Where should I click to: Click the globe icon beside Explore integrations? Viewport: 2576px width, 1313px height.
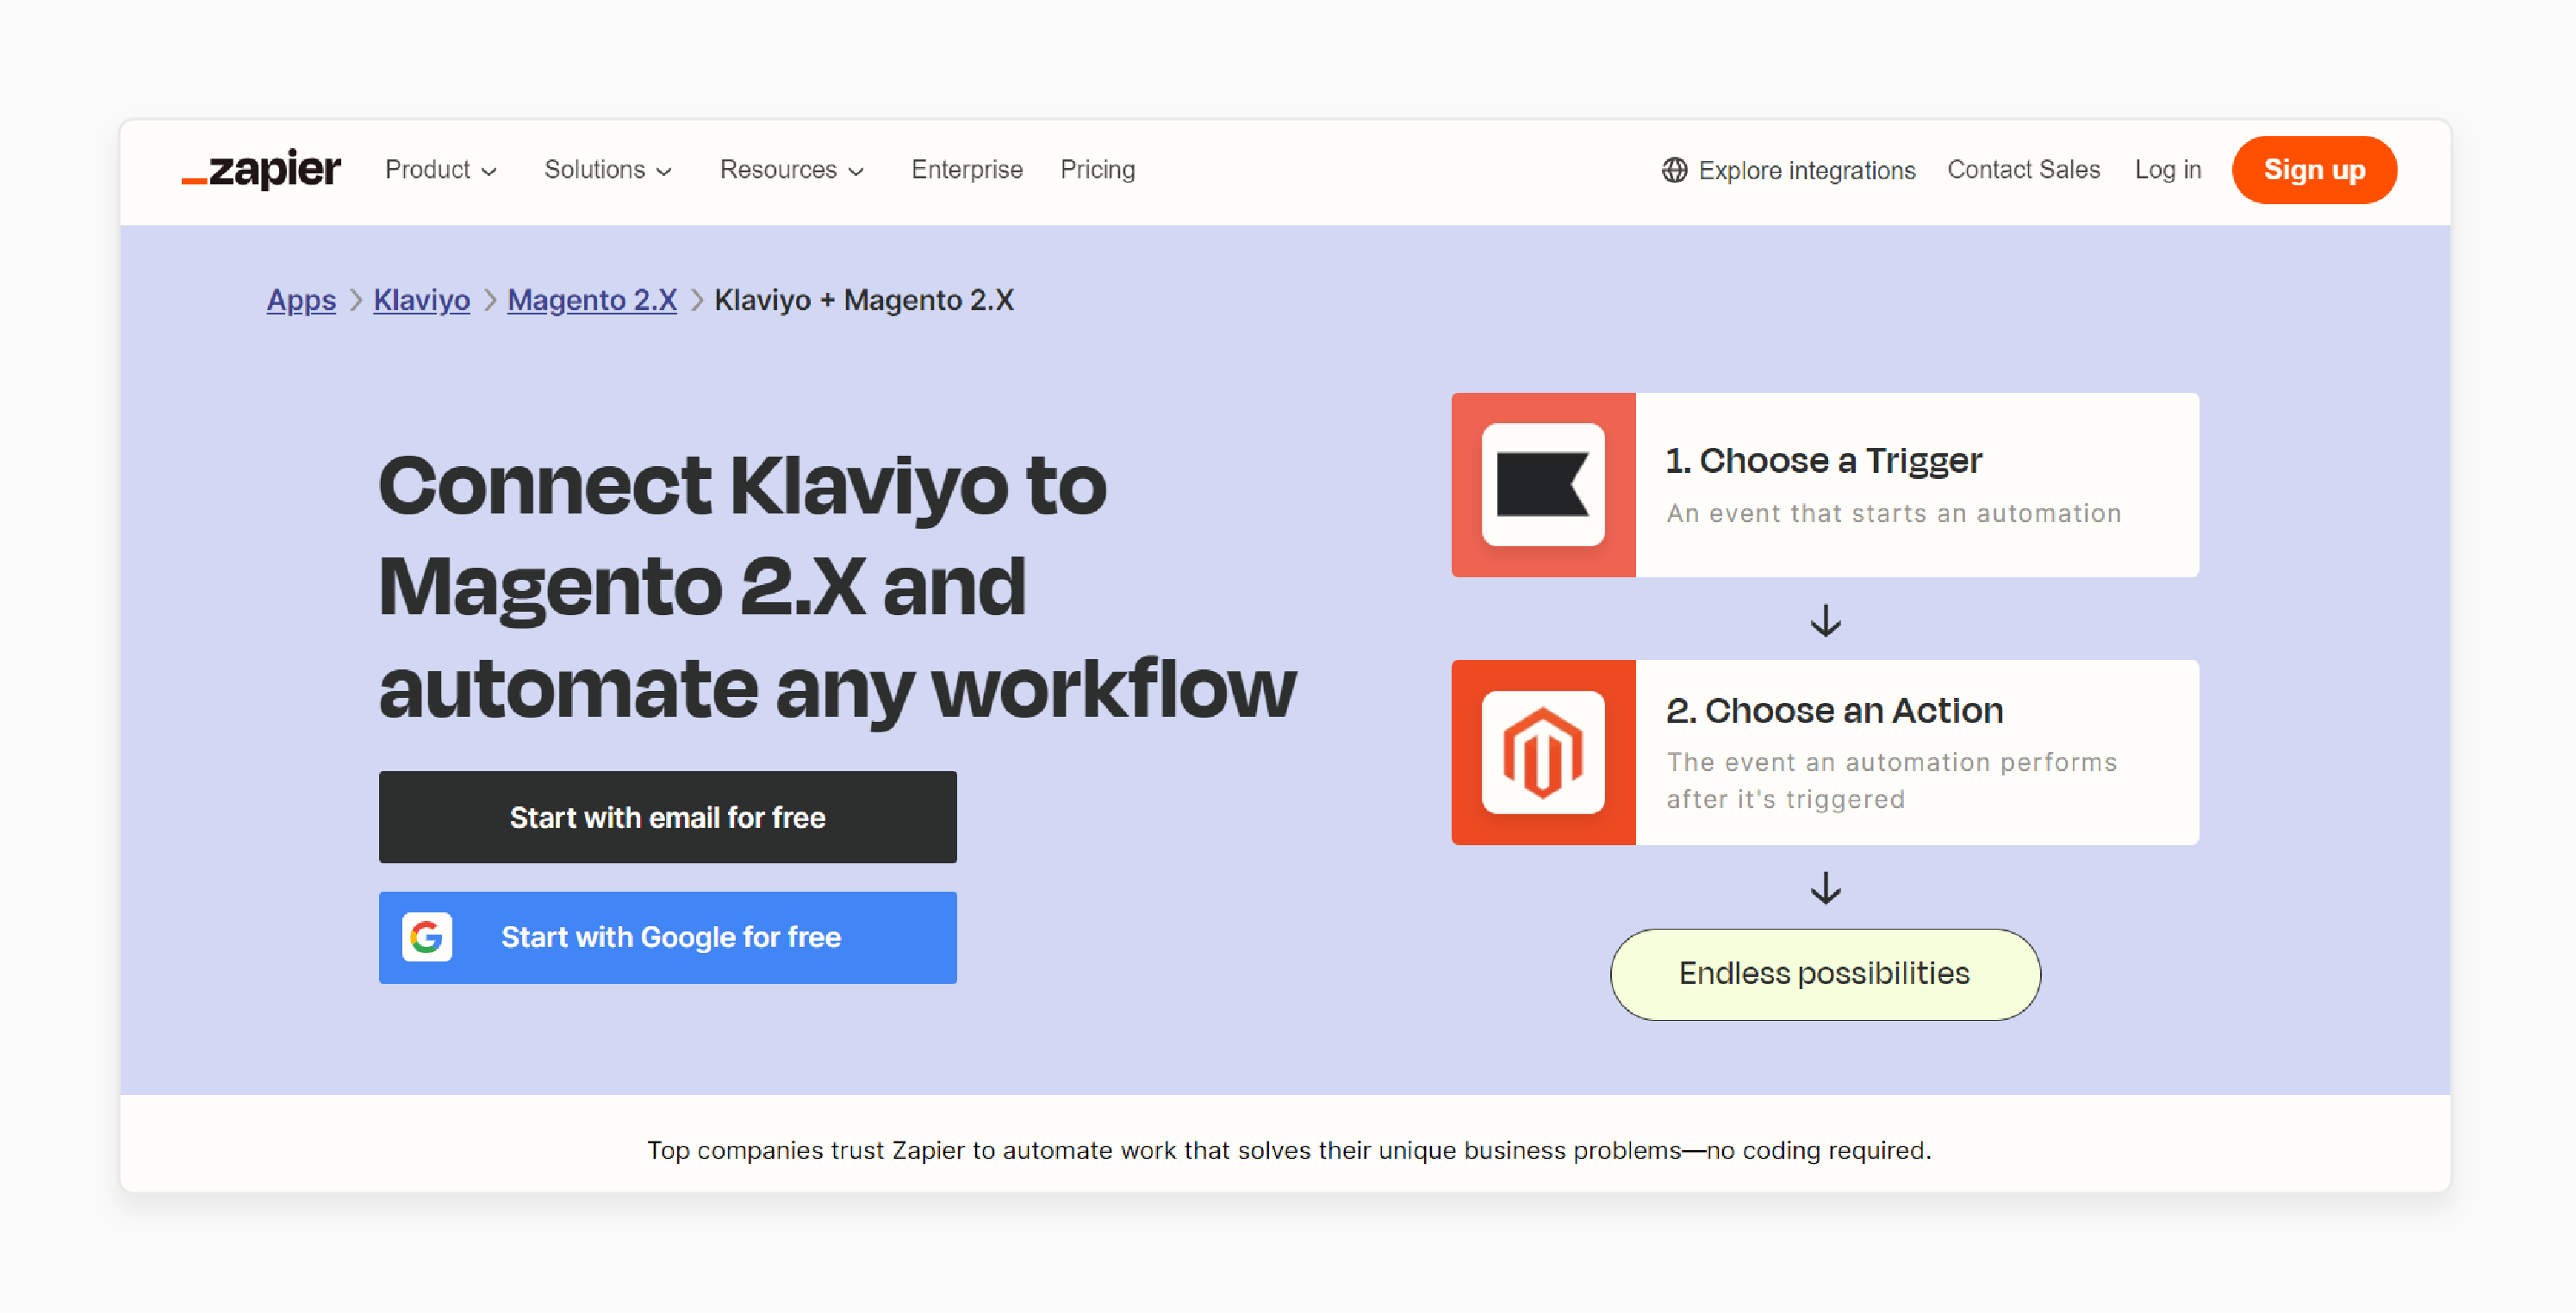tap(1674, 170)
